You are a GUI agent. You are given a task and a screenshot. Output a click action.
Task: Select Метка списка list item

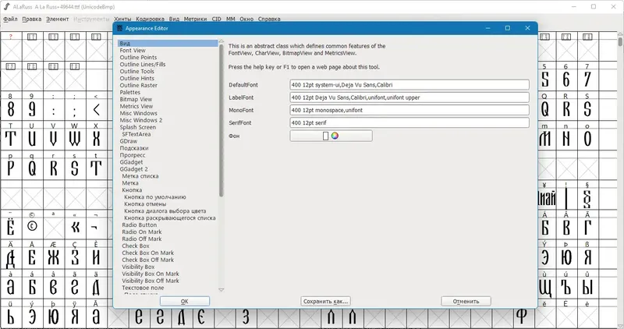point(140,176)
